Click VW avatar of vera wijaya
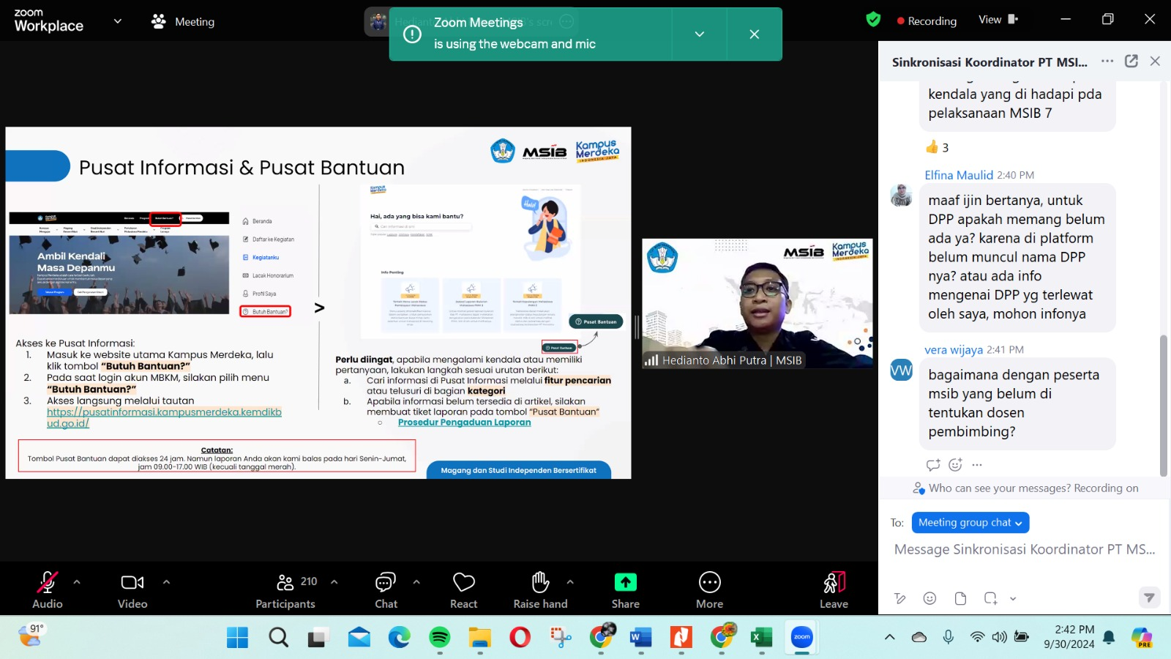The height and width of the screenshot is (659, 1171). 902,370
